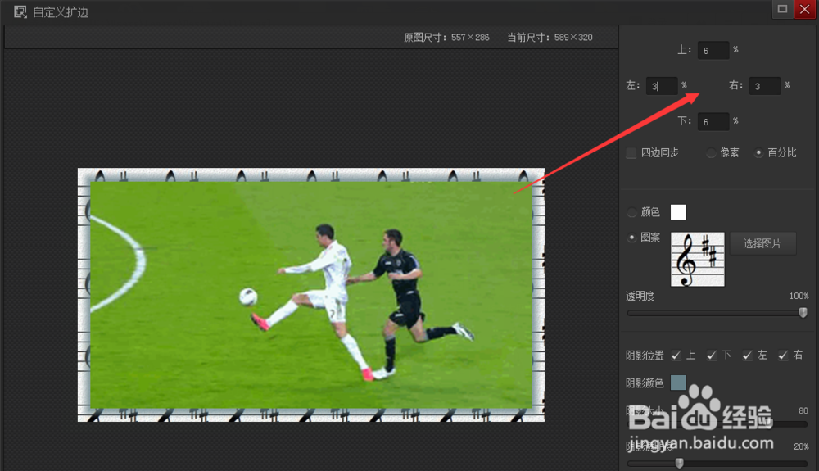Click the 透明度 100% value

[x=799, y=296]
